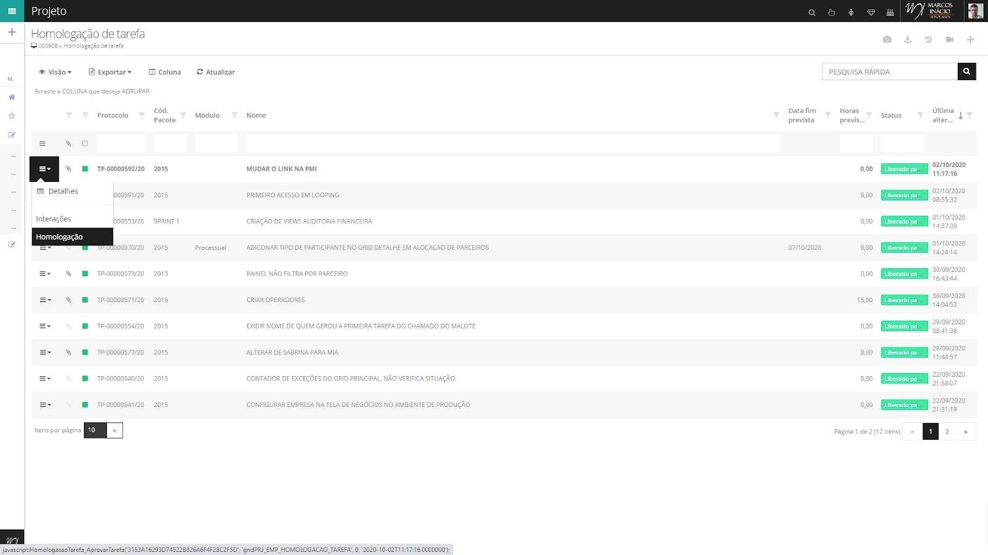Click task name 'CRIAR OPERADORES'
The image size is (988, 555).
point(275,300)
